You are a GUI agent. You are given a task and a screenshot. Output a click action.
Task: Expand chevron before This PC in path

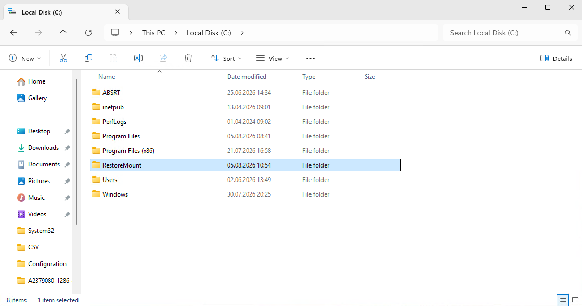point(131,33)
